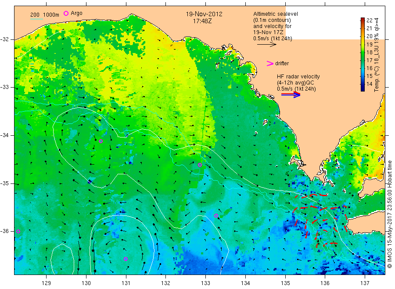This screenshot has width=395, height=289.
Task: Click the 'Argo' legend label
Action: [76, 13]
